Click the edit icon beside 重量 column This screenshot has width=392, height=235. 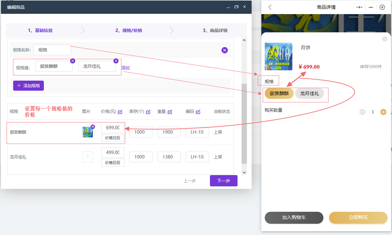pyautogui.click(x=170, y=112)
